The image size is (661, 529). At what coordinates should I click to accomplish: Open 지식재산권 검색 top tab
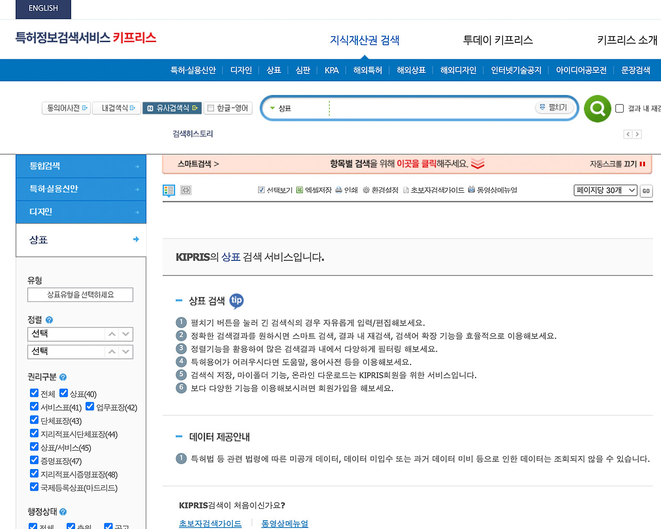[x=365, y=40]
